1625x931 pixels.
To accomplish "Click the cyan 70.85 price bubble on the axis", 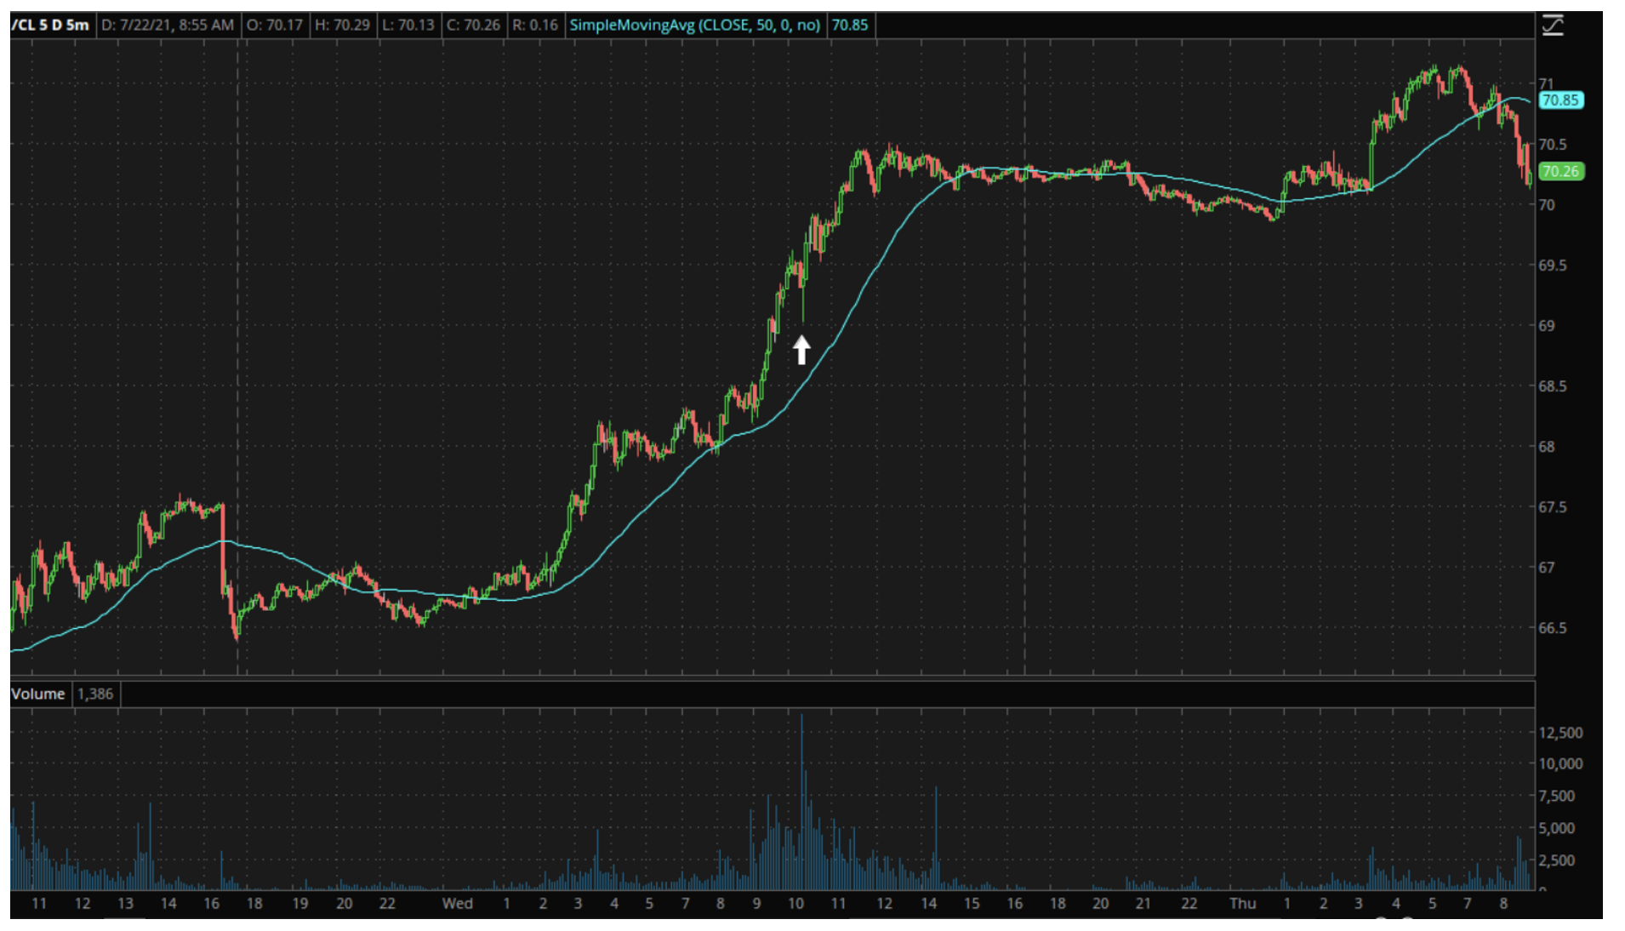I will pyautogui.click(x=1560, y=100).
